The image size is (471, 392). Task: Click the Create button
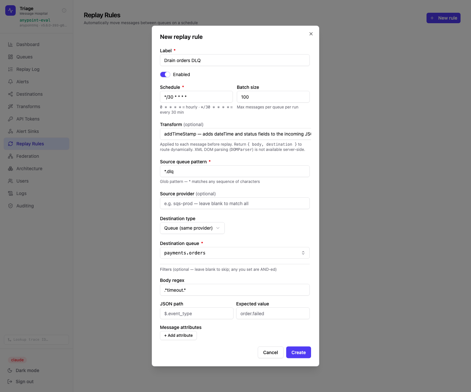click(x=299, y=352)
